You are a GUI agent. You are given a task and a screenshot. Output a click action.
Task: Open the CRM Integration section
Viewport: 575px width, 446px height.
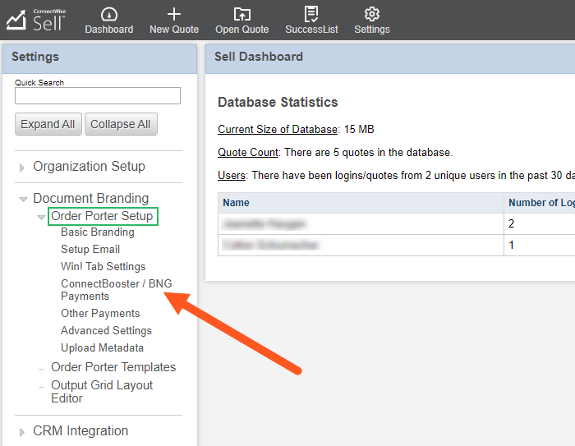(80, 430)
